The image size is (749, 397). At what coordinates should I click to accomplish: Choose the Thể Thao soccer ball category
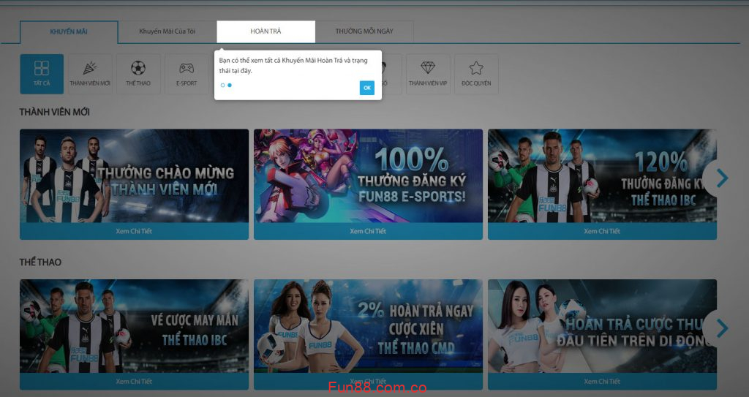pos(138,74)
